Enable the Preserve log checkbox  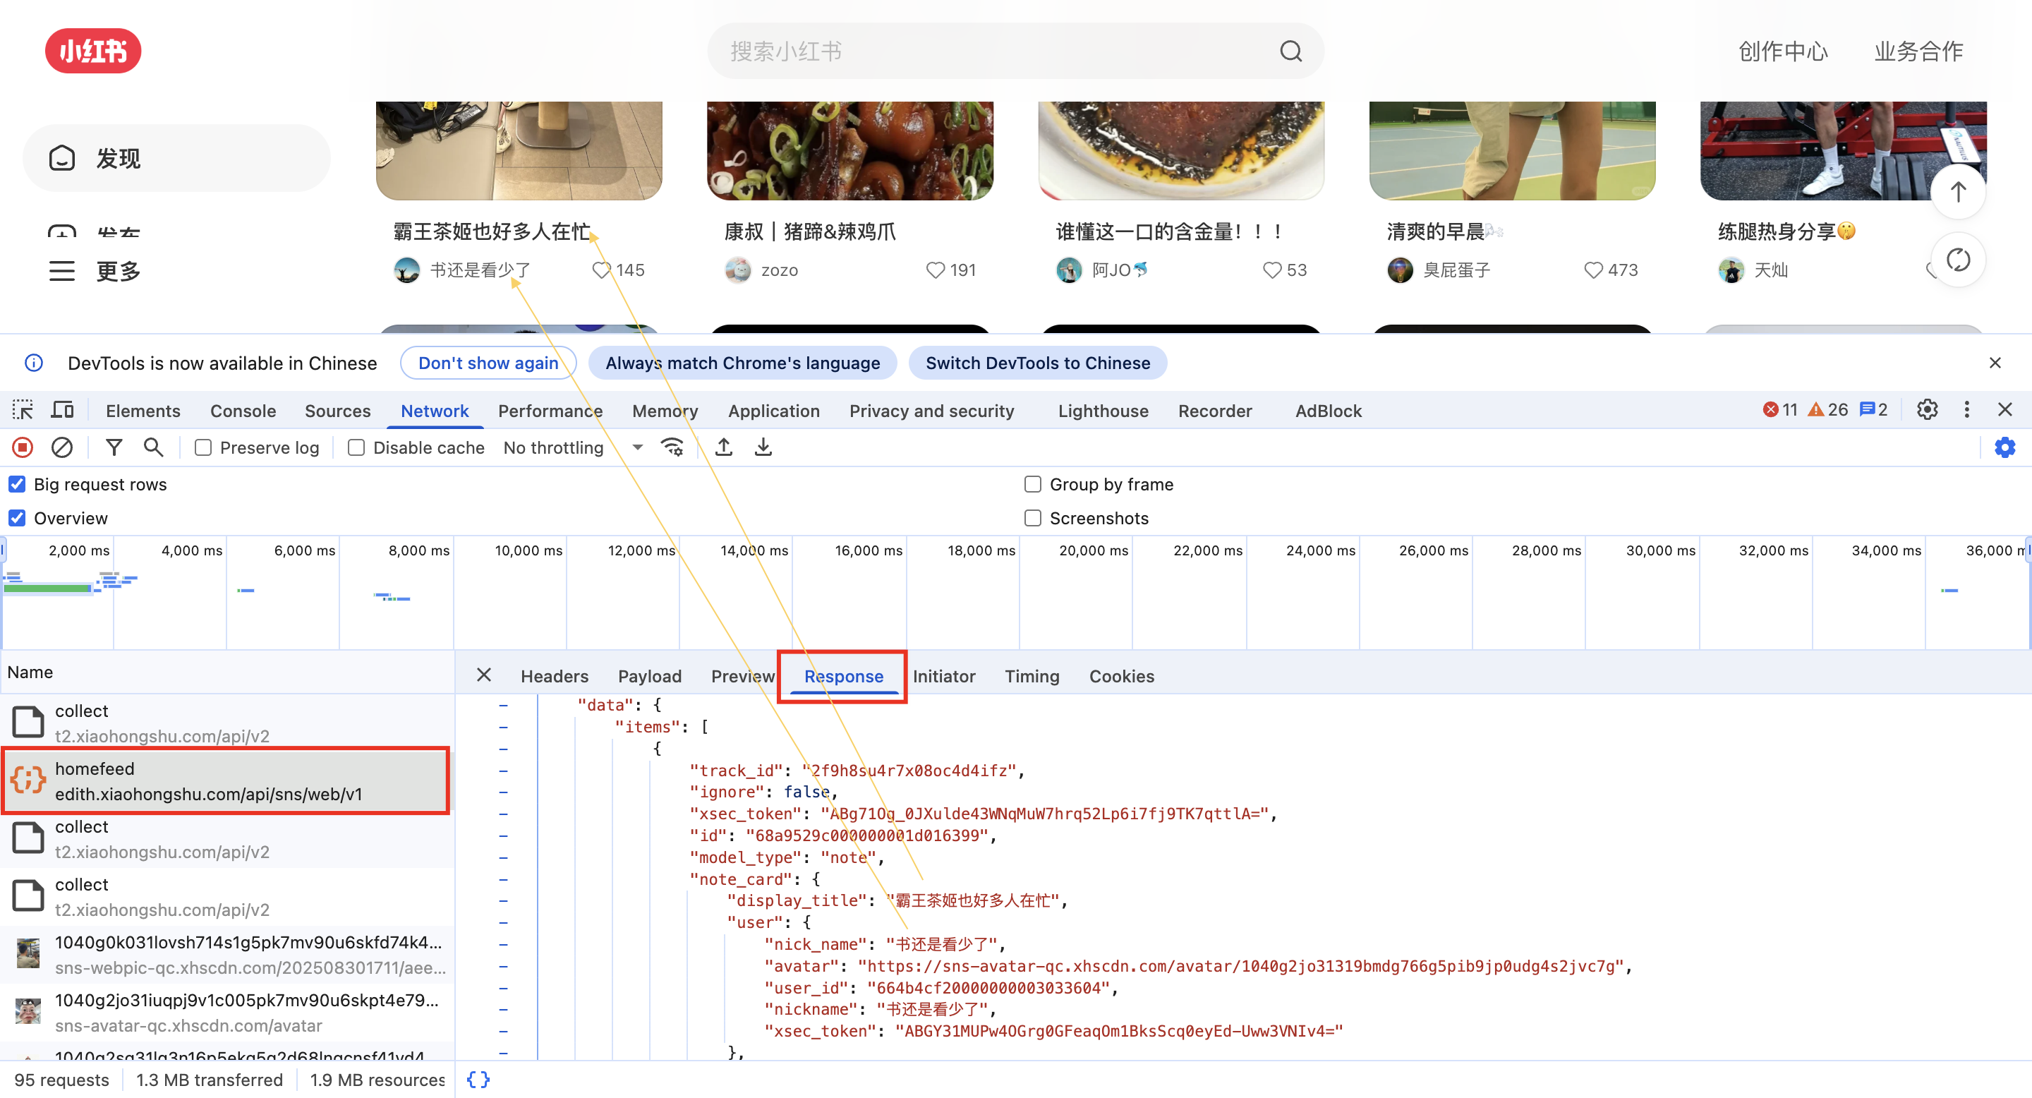(203, 448)
